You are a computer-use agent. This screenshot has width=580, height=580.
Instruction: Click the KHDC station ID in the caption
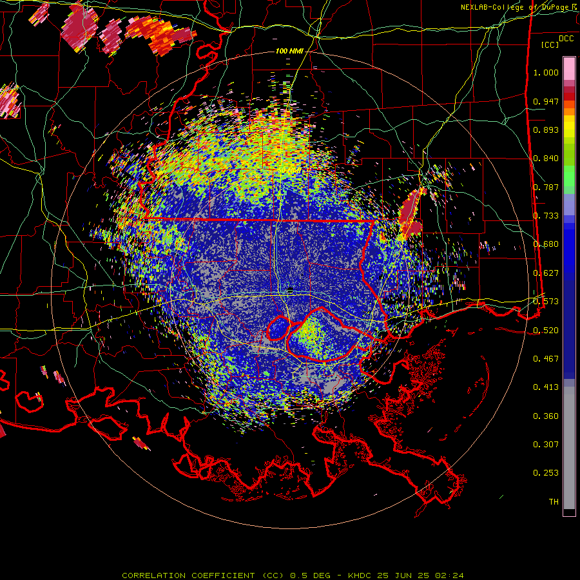361,575
